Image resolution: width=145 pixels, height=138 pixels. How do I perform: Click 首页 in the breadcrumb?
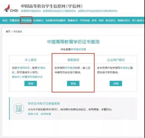coord(8,31)
